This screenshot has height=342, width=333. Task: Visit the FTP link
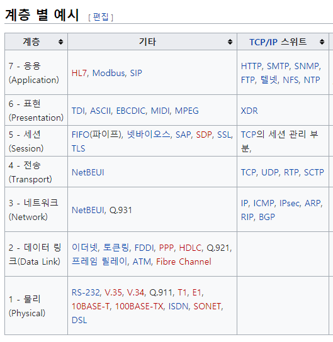248,80
